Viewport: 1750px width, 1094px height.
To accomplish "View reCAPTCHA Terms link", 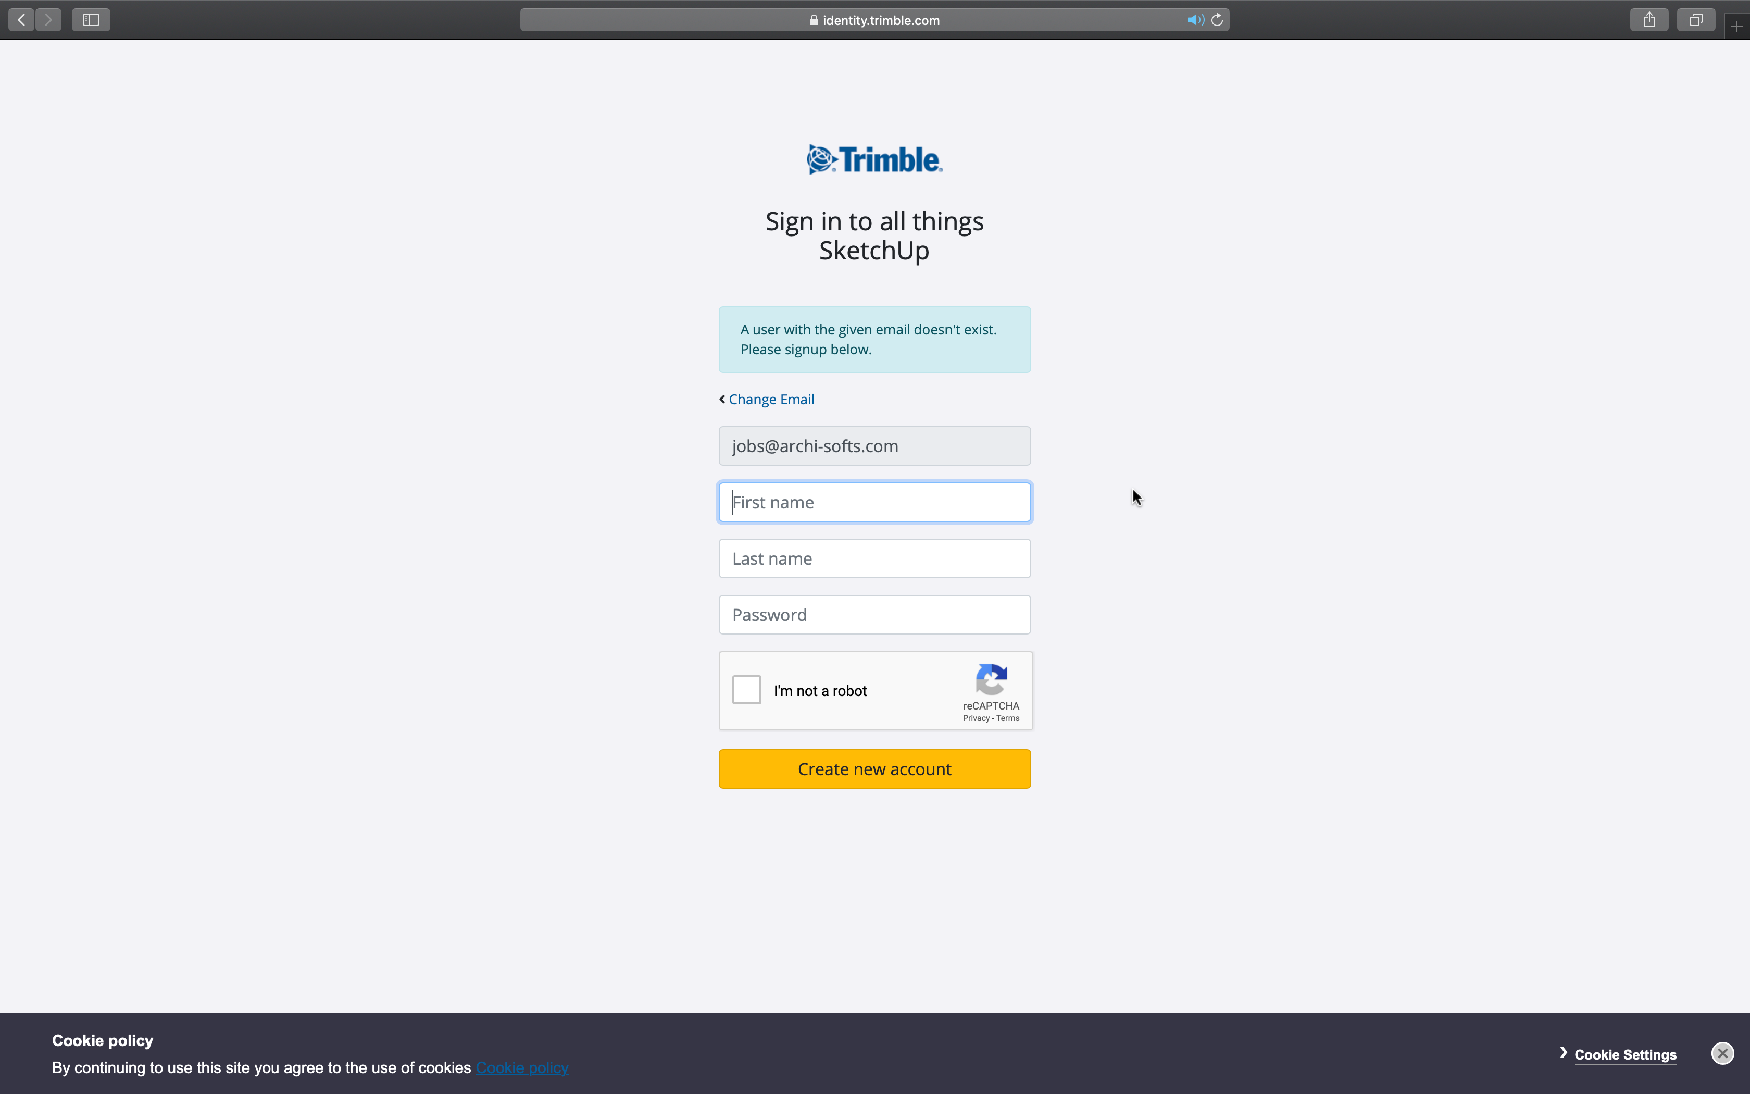I will coord(1007,717).
